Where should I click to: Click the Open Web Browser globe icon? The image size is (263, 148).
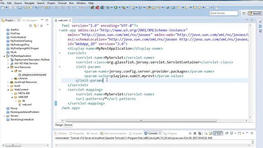coord(167,7)
